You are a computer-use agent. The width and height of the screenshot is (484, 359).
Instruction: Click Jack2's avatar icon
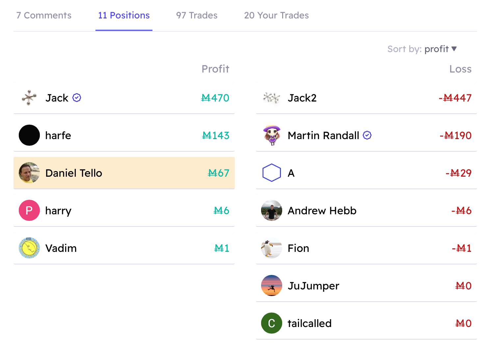click(x=272, y=98)
